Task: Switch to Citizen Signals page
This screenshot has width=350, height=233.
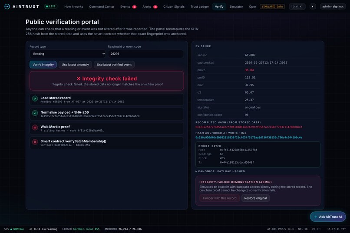Action: coord(174,7)
